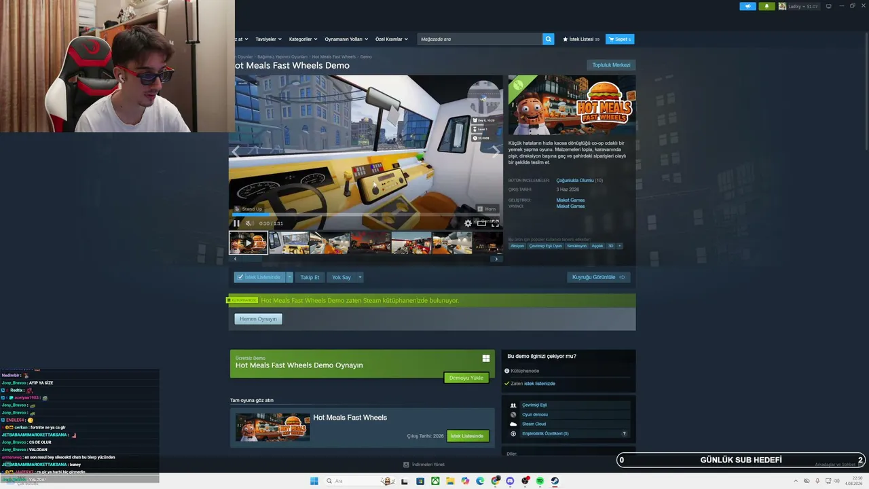Open Çoğunlukla Olumlu reviews link

pos(575,181)
